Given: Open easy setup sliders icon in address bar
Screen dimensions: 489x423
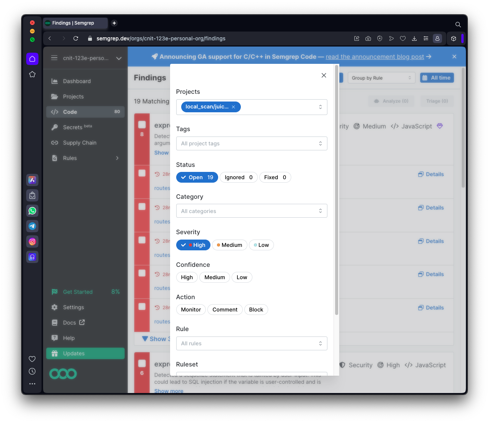Looking at the screenshot, I should click(x=426, y=38).
